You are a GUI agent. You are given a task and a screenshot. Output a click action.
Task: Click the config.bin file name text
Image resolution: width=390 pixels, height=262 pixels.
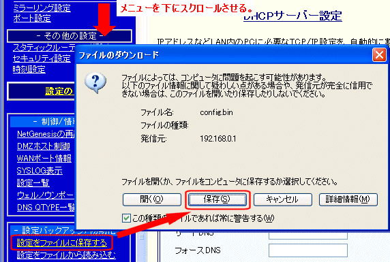(x=216, y=112)
